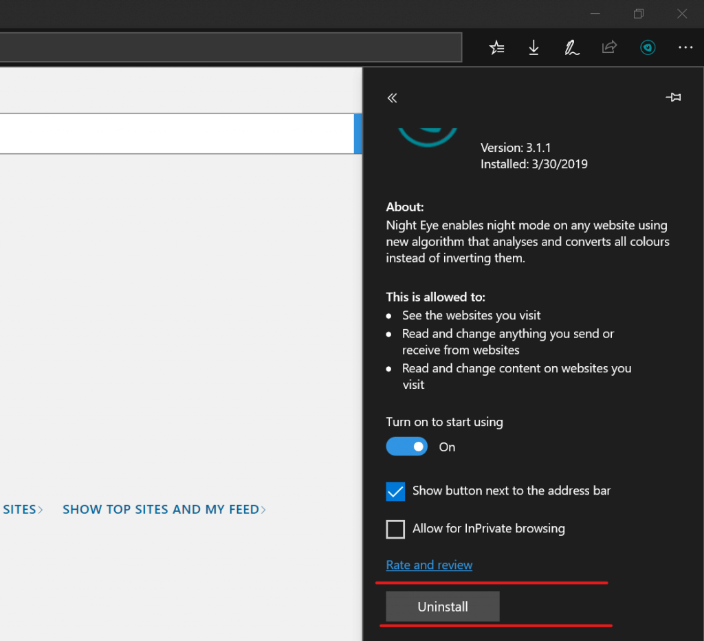Screen dimensions: 704x641
Task: Click 'Turn on to start using' label
Action: [x=445, y=422]
